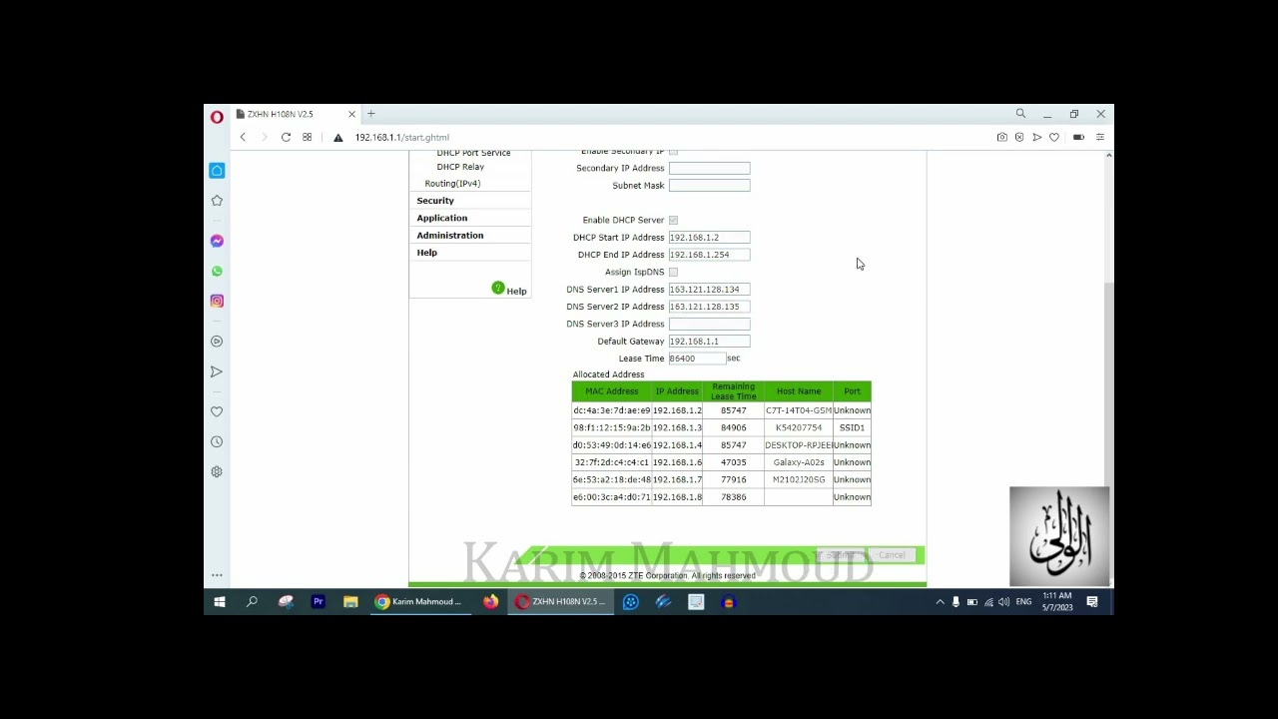The height and width of the screenshot is (719, 1278).
Task: Click DNS Server2 IP Address field
Action: [709, 307]
